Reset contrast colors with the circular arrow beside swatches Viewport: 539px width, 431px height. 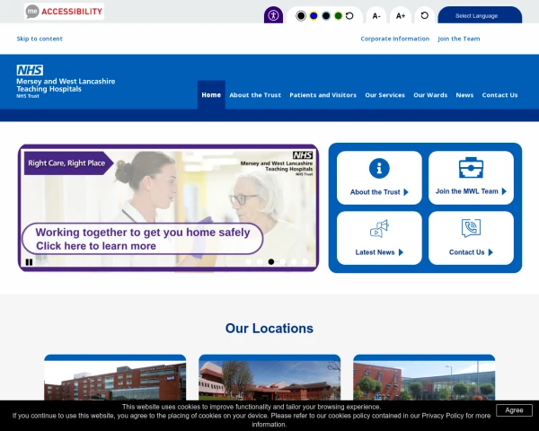click(349, 16)
